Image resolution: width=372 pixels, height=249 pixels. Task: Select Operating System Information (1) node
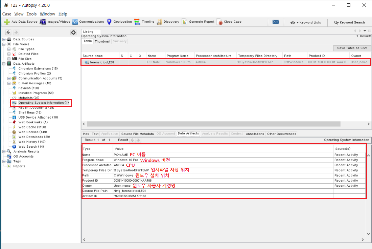point(44,103)
